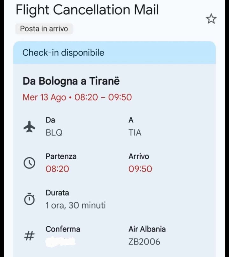Click the 09:50 Arrivo time
229x257 pixels.
(140, 169)
